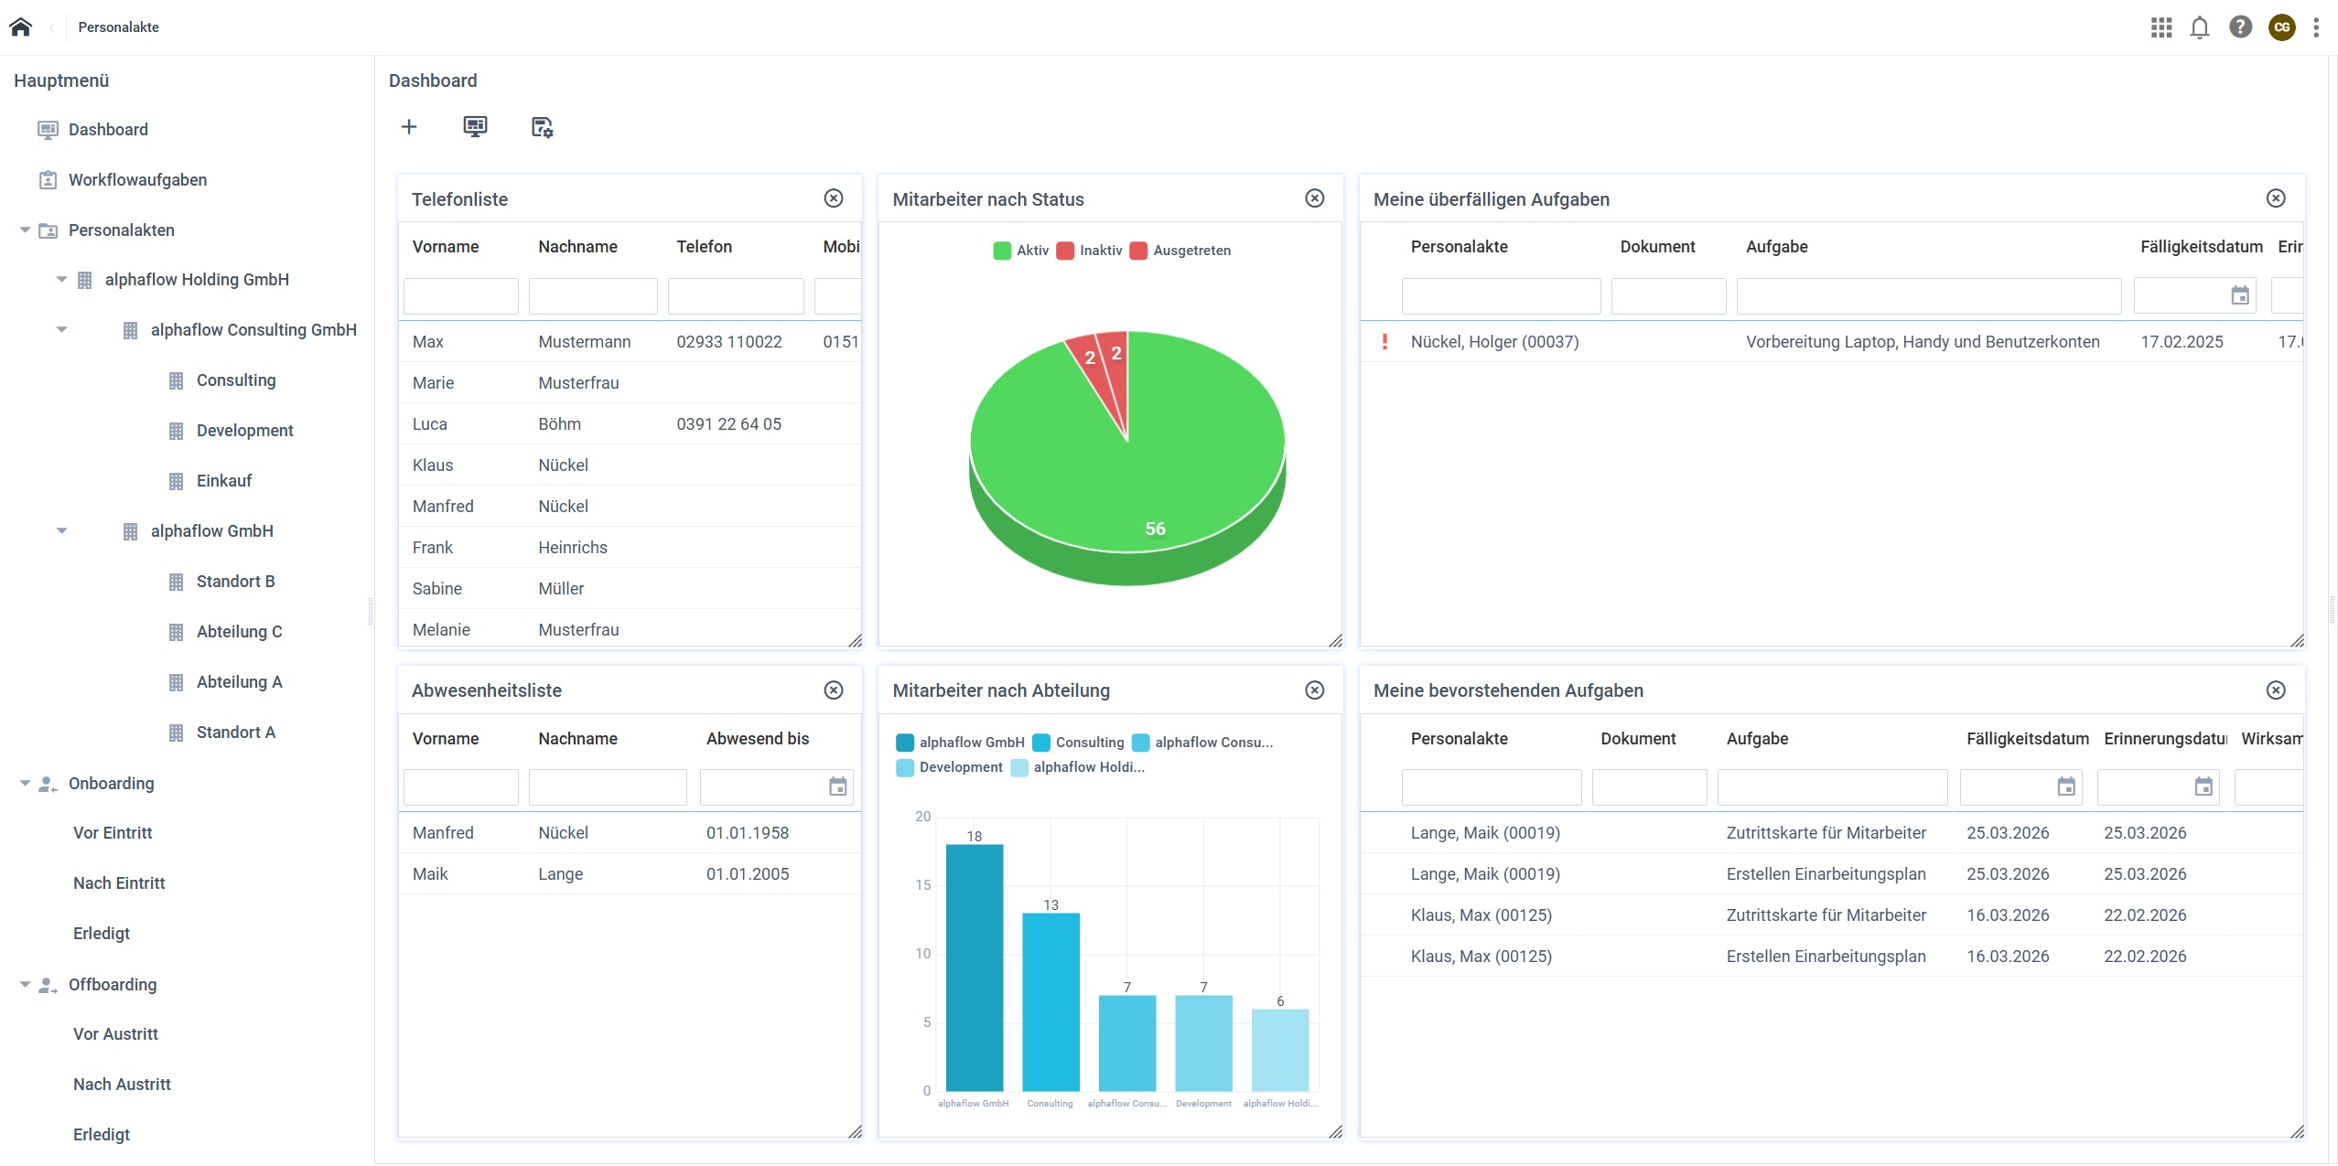Remove the Mitarbeiter nach Status widget
Image resolution: width=2338 pixels, height=1166 pixels.
[1314, 198]
